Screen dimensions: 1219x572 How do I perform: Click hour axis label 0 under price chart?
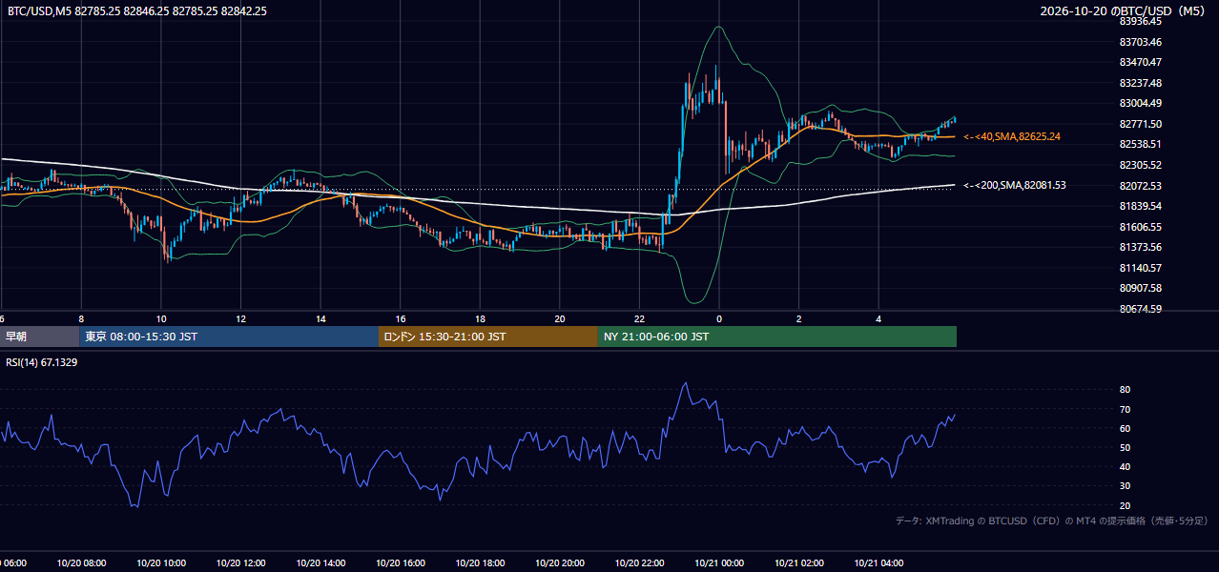[719, 319]
